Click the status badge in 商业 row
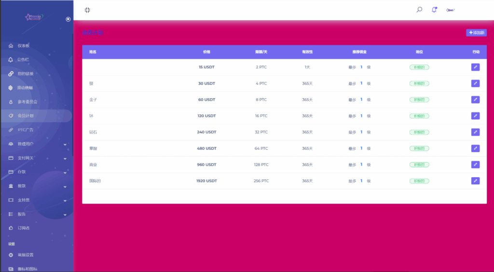494x272 pixels. tap(419, 165)
